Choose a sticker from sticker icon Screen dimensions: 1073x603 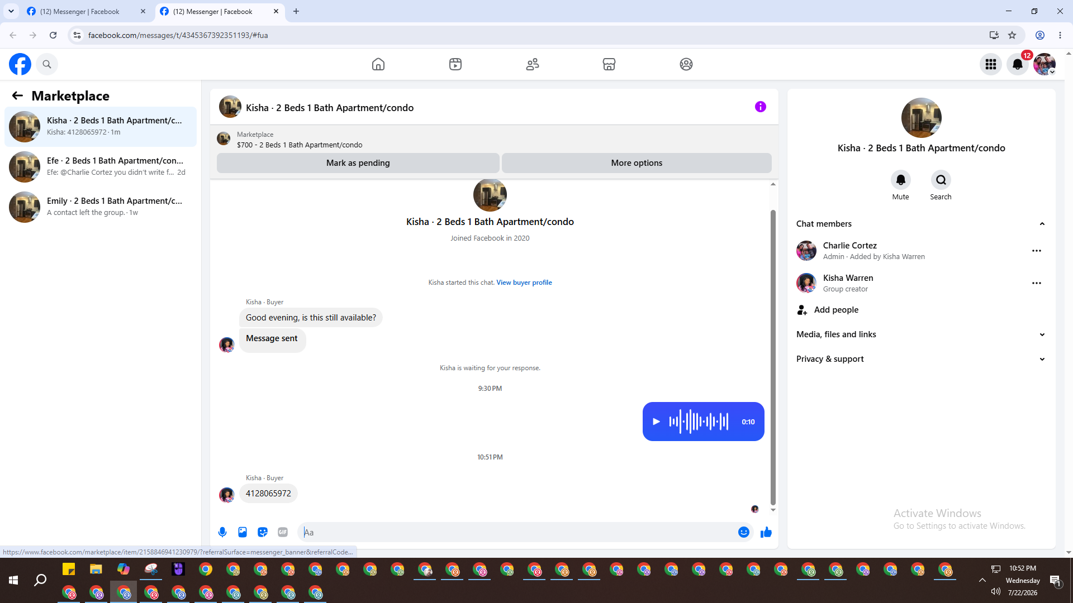pyautogui.click(x=263, y=532)
